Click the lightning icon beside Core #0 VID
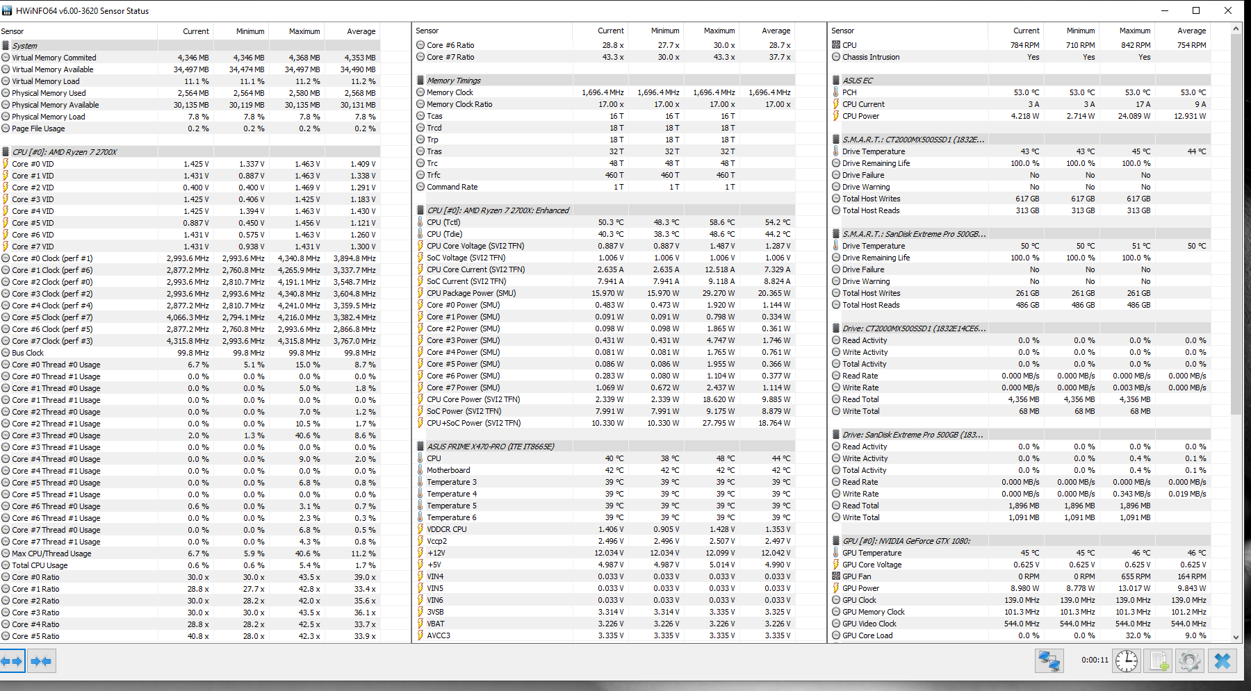Image resolution: width=1251 pixels, height=691 pixels. click(x=6, y=164)
